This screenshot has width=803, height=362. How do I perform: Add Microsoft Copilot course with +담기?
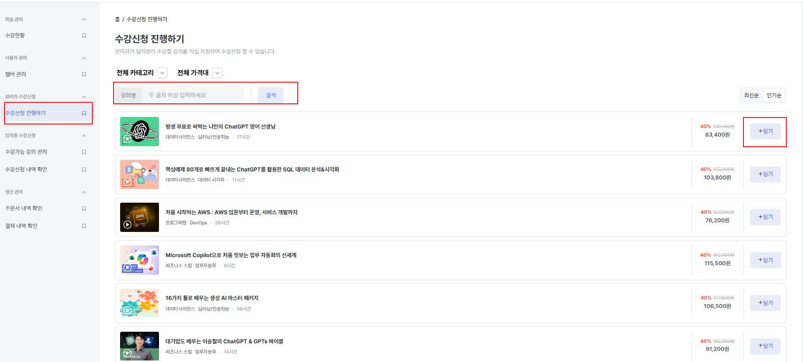click(765, 260)
